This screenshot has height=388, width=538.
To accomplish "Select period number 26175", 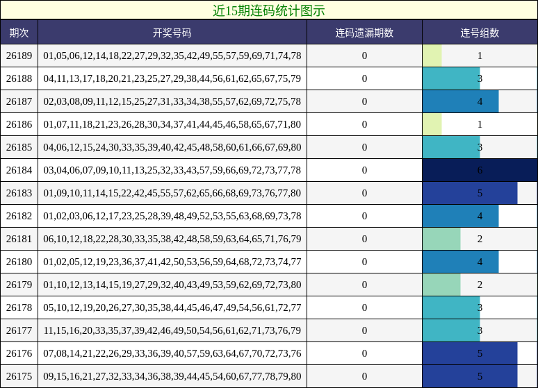I will [19, 376].
